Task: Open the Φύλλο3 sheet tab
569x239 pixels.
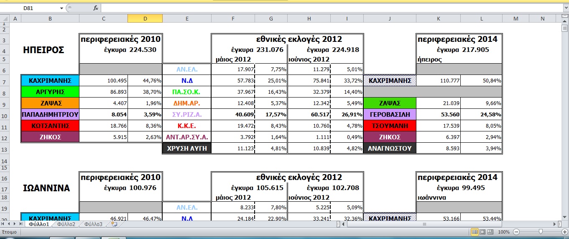Action: 93,224
